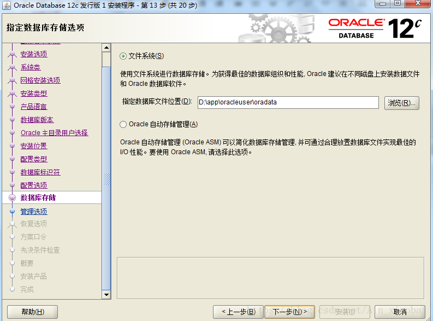Click the 管理选项 step bullet icon

pyautogui.click(x=12, y=212)
